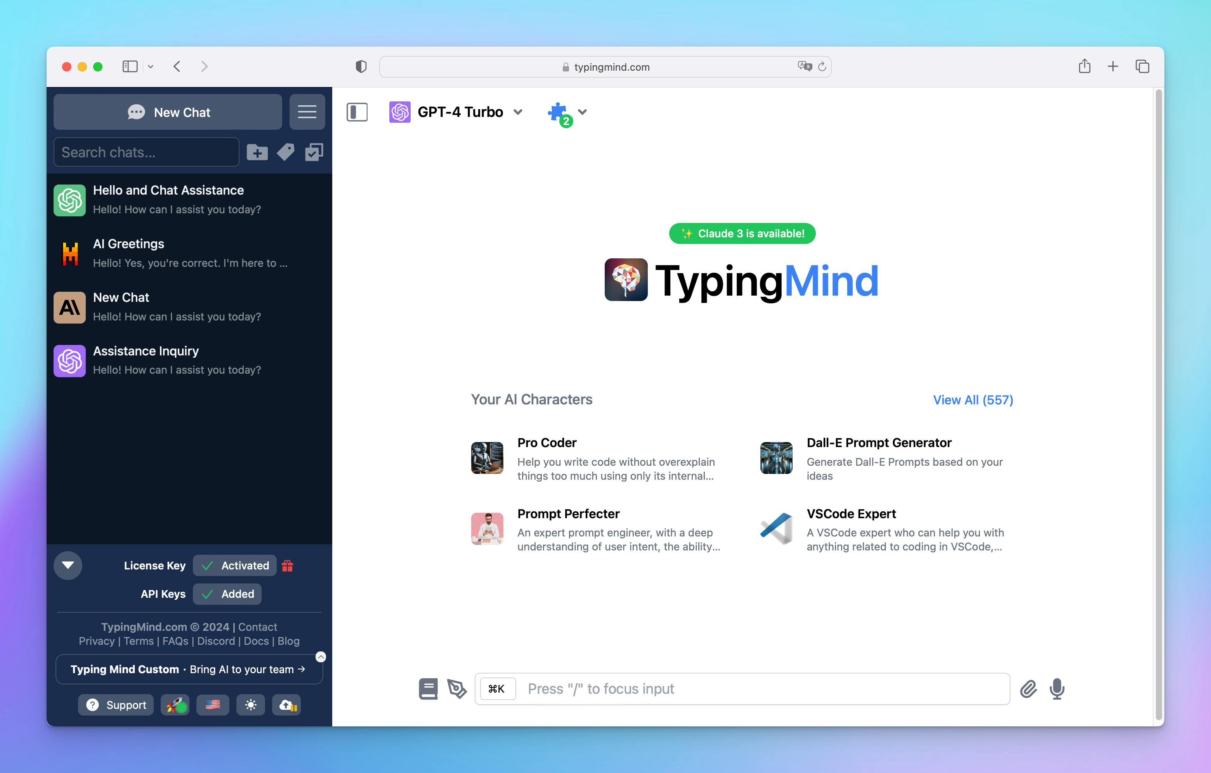Open the tags manager icon

(285, 152)
